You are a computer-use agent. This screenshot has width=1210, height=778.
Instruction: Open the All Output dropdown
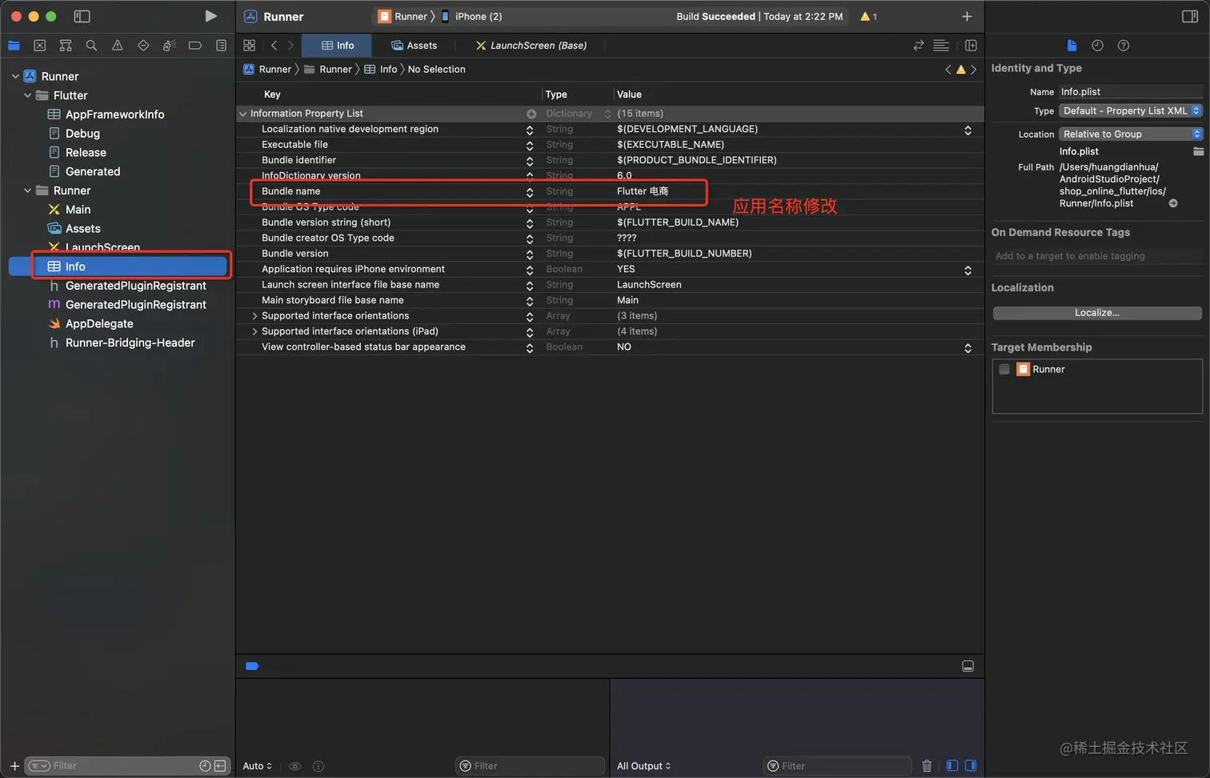[643, 766]
